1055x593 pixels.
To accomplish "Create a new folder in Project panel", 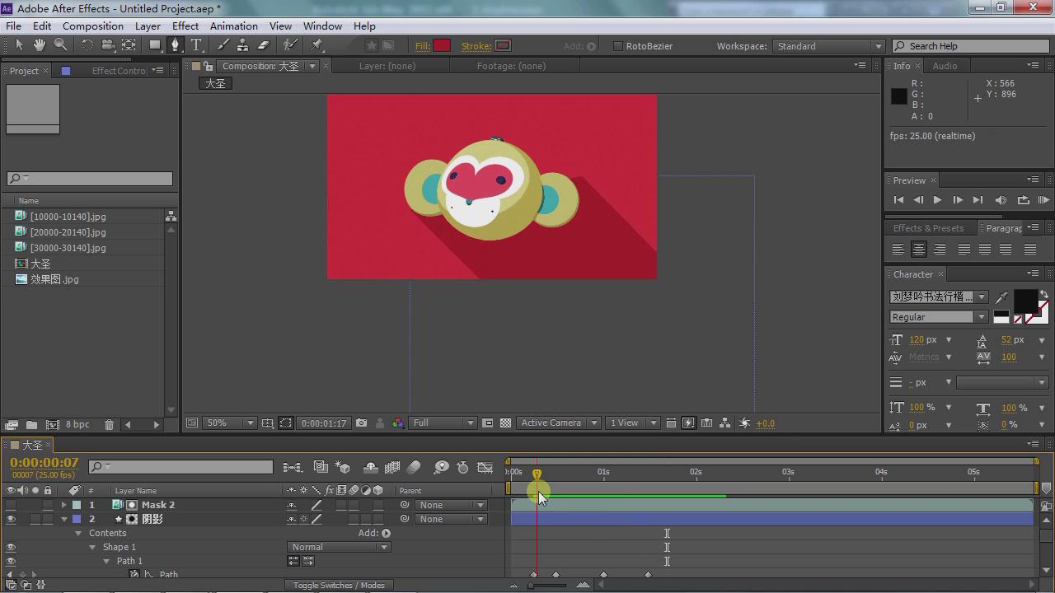I will pos(31,424).
